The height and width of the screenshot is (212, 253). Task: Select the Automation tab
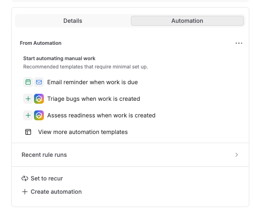point(187,21)
